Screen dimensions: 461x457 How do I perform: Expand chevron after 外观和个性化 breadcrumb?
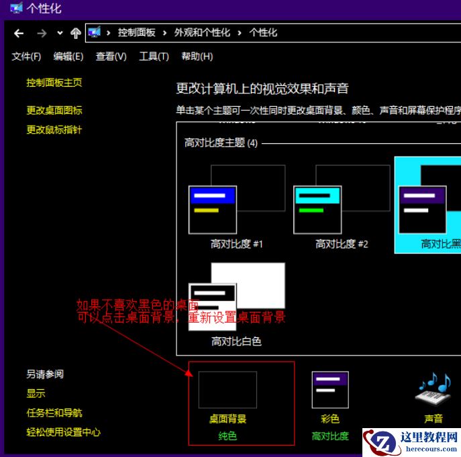click(240, 33)
